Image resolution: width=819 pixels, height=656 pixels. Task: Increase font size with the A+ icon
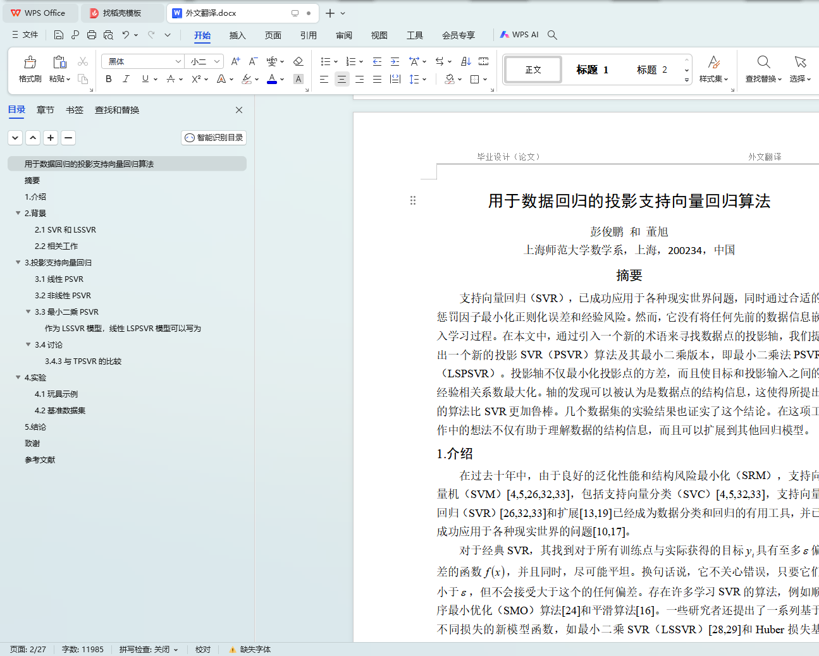[x=235, y=61]
